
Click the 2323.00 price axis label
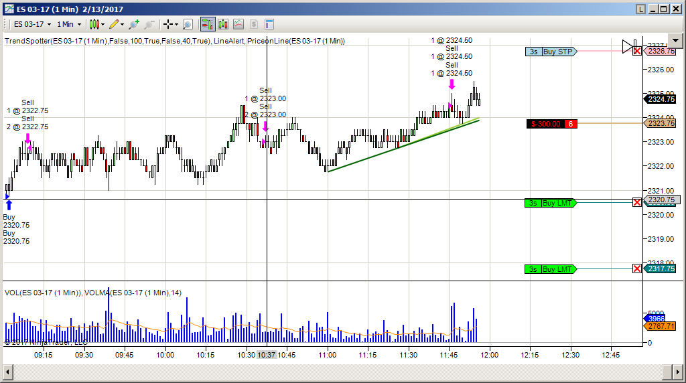click(x=661, y=142)
